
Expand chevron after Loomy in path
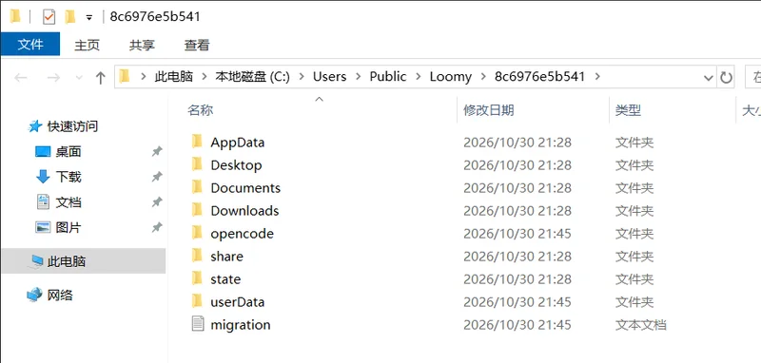483,77
